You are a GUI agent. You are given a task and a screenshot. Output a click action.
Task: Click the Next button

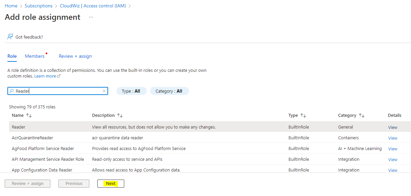pyautogui.click(x=111, y=184)
